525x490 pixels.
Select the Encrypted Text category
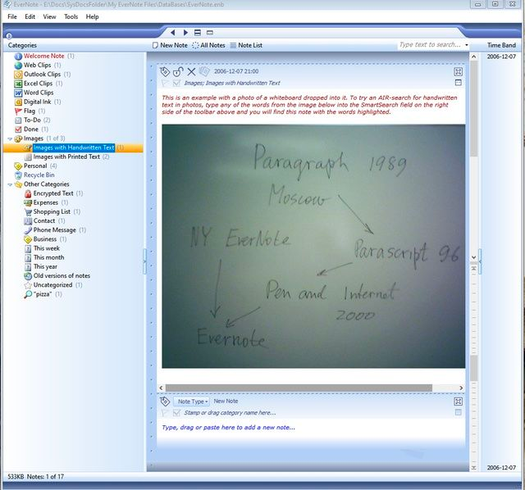[53, 193]
